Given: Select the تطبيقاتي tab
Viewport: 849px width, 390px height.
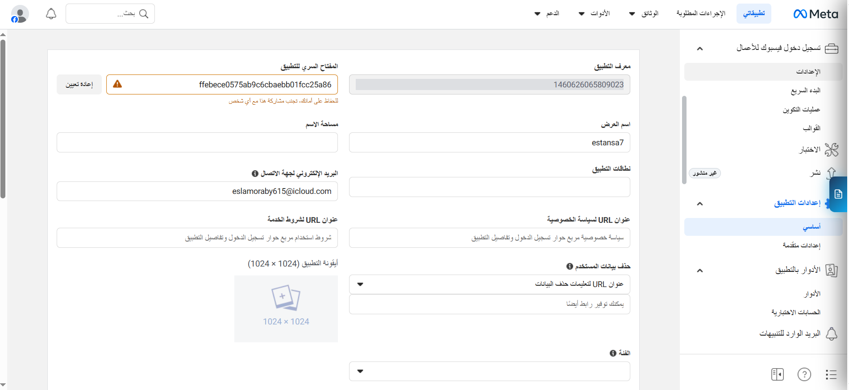Looking at the screenshot, I should tap(754, 13).
